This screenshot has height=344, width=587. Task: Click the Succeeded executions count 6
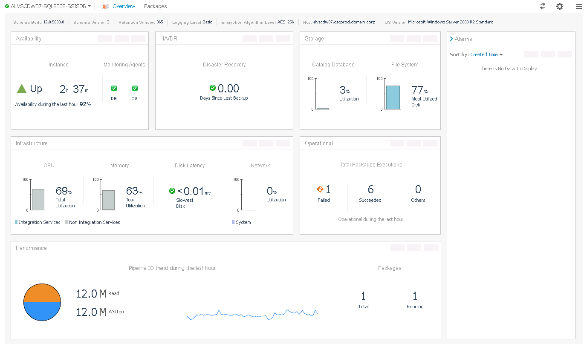370,189
